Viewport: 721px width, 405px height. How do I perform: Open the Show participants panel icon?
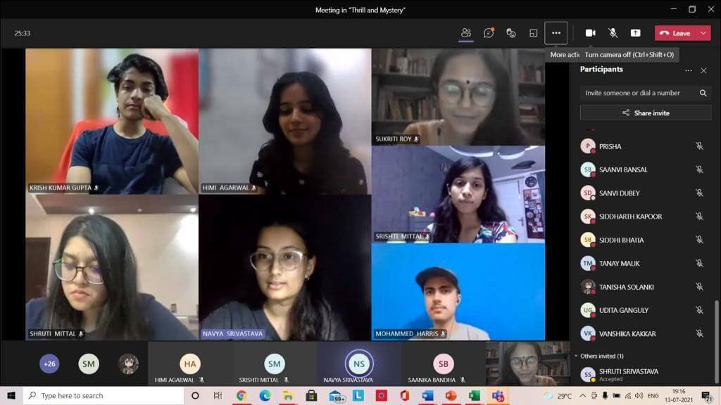point(465,33)
